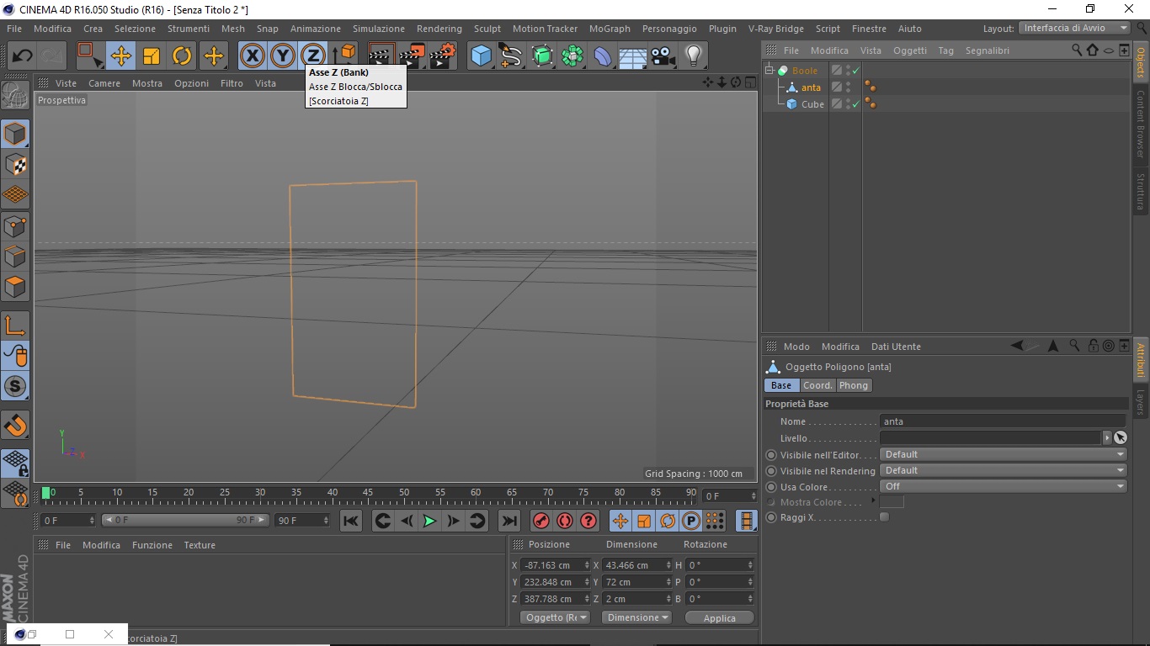Open the spline pen tools icon
1150x646 pixels.
[x=511, y=56]
